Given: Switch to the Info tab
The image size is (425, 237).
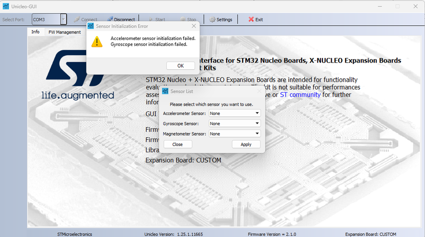Looking at the screenshot, I should click(x=35, y=32).
